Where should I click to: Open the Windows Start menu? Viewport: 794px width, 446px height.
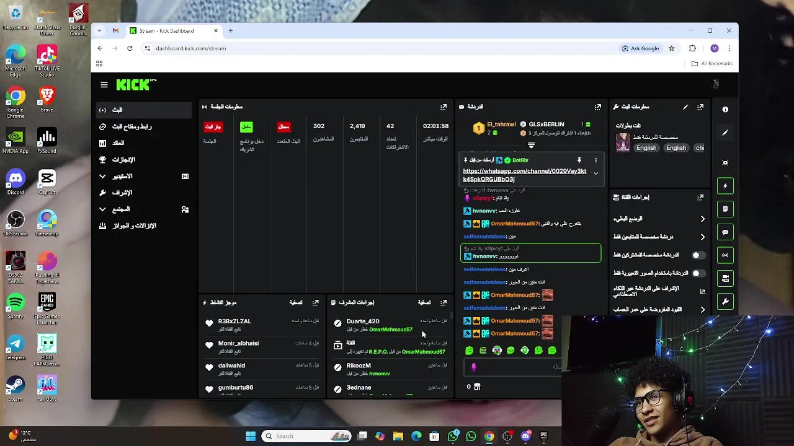251,436
